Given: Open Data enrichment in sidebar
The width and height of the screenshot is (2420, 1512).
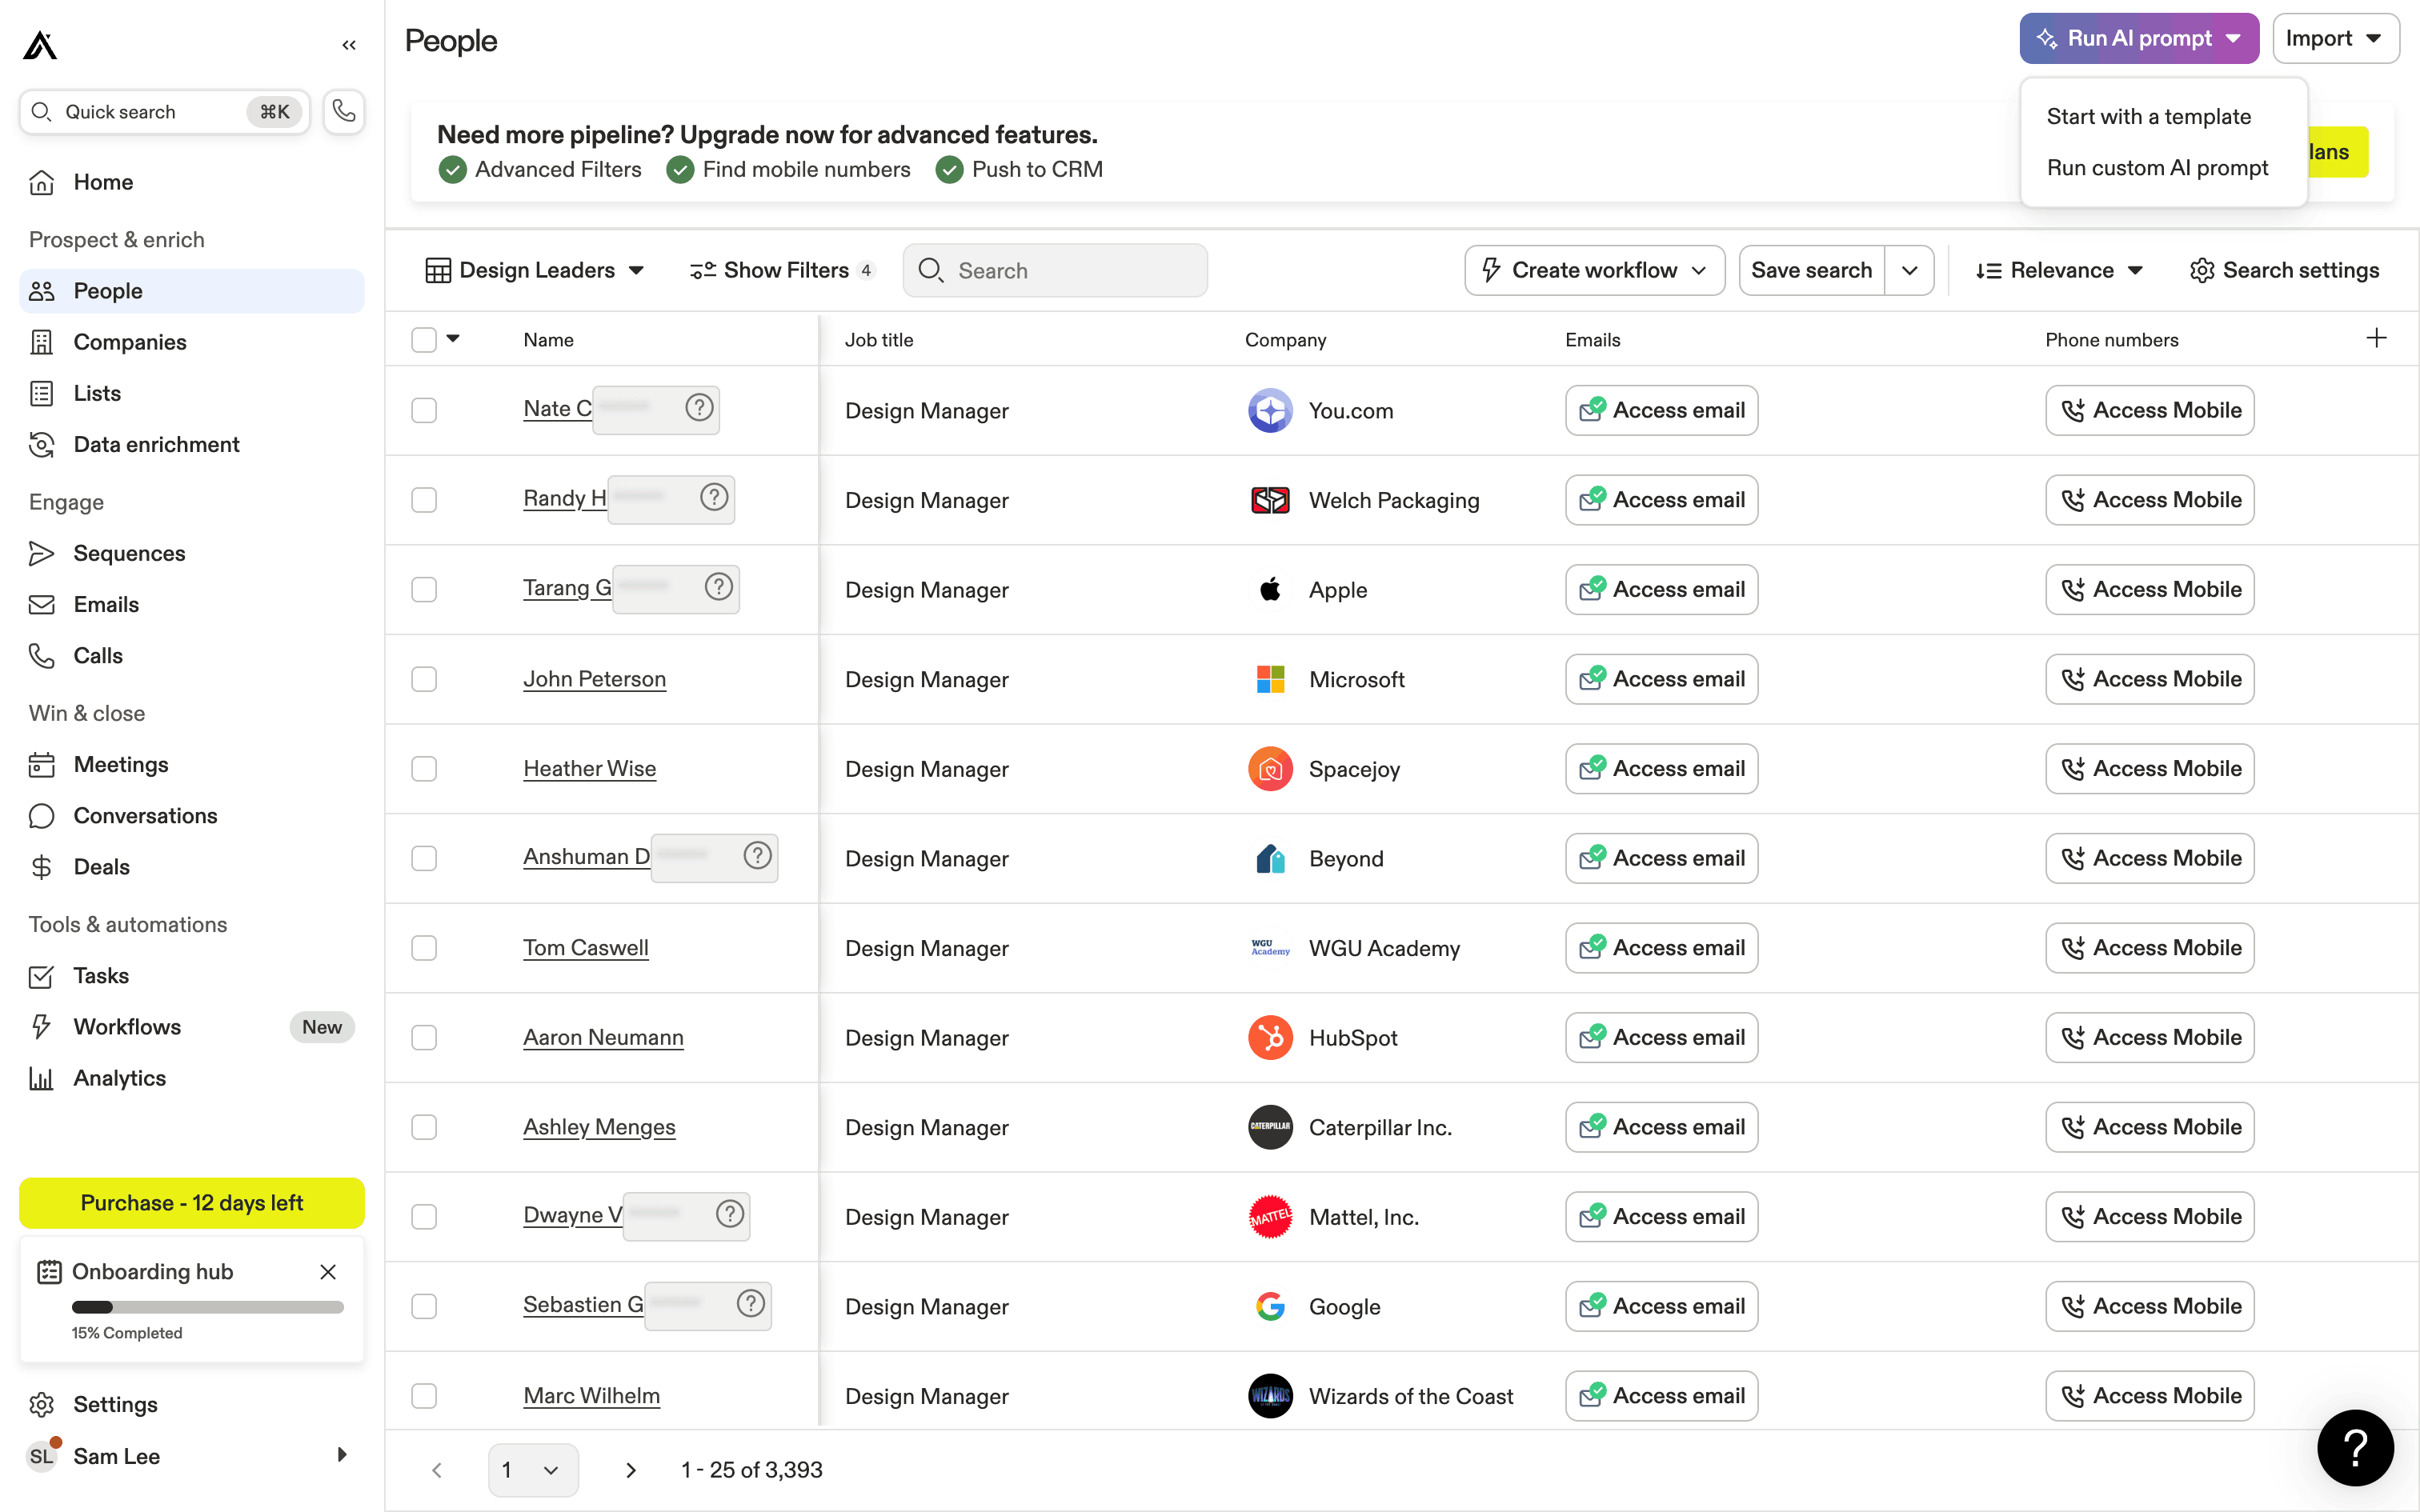Looking at the screenshot, I should pyautogui.click(x=156, y=444).
